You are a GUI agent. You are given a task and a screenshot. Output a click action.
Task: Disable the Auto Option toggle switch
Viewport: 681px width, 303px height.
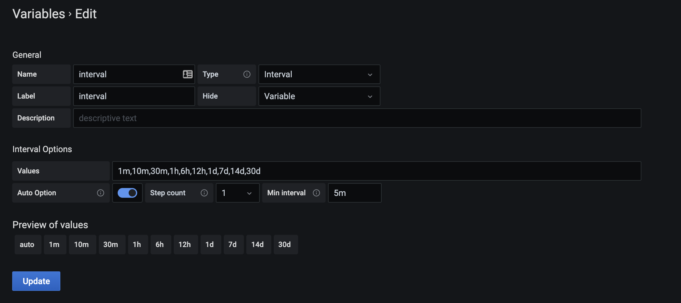127,193
